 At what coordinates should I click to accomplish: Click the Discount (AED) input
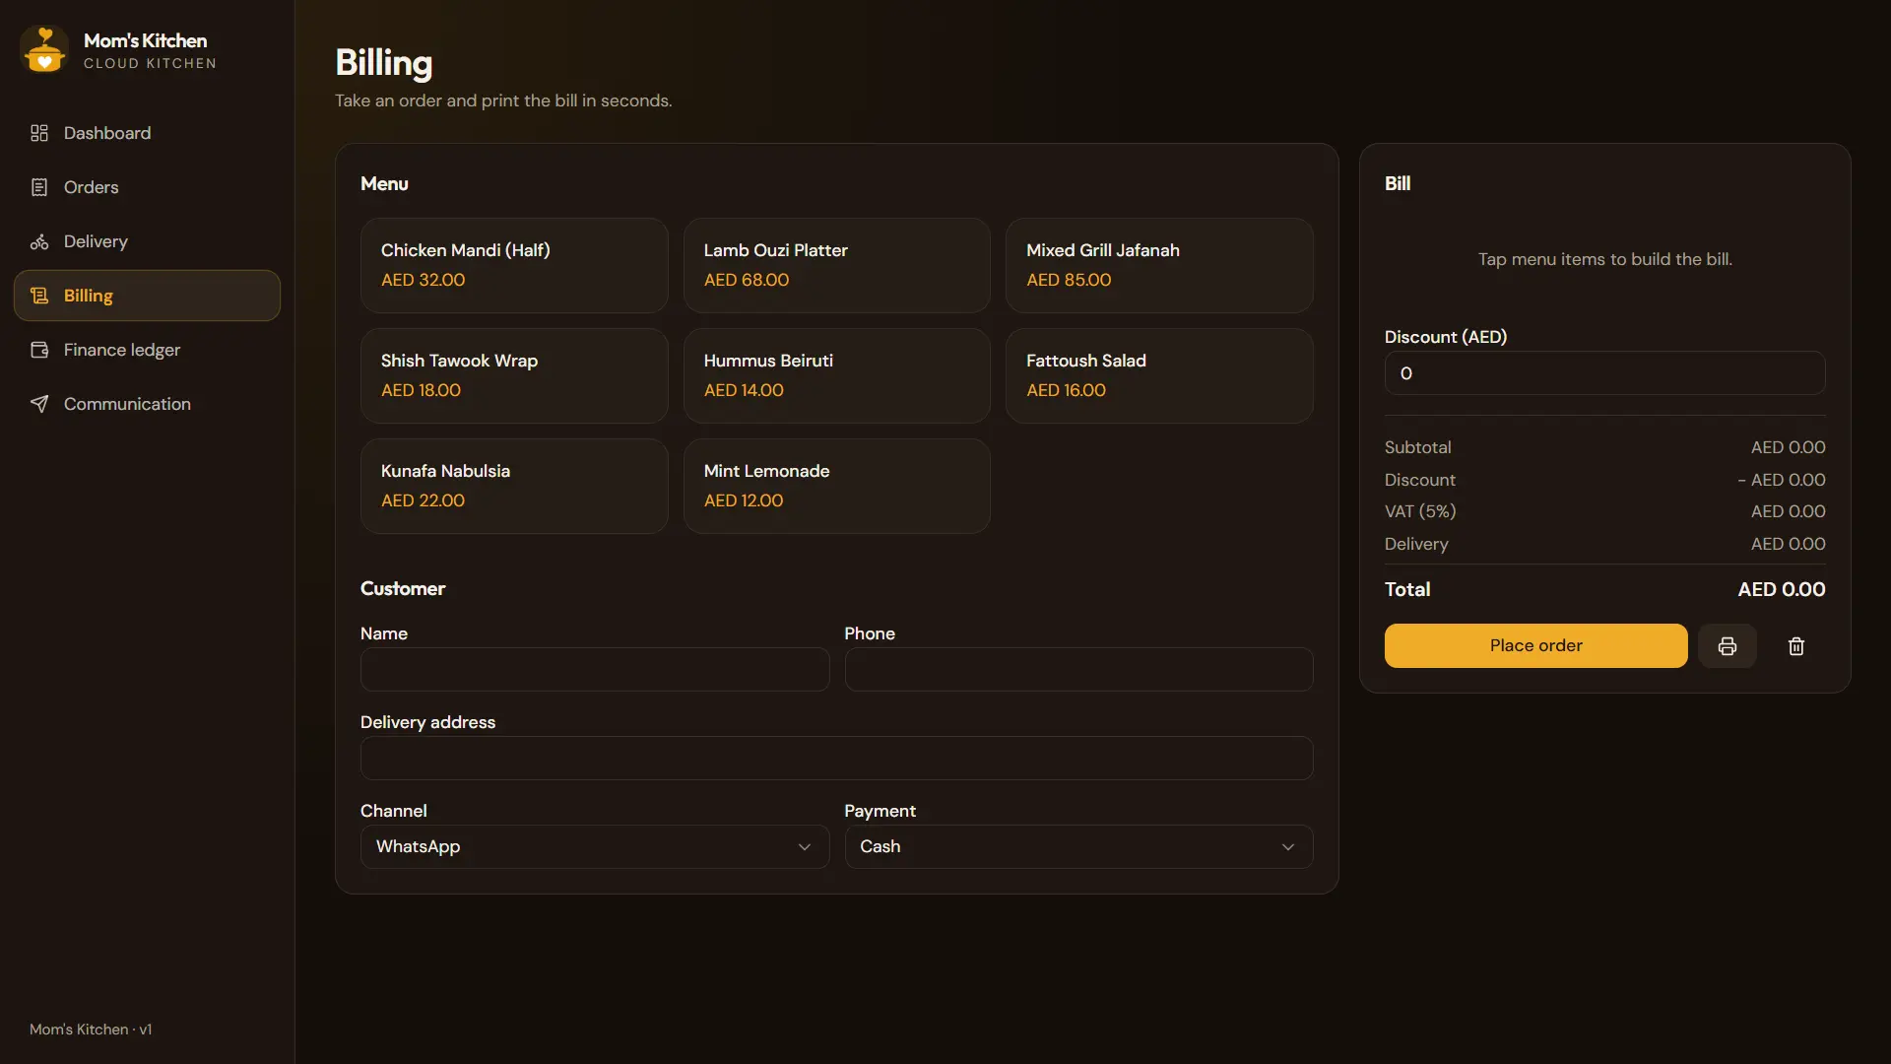[x=1604, y=373]
